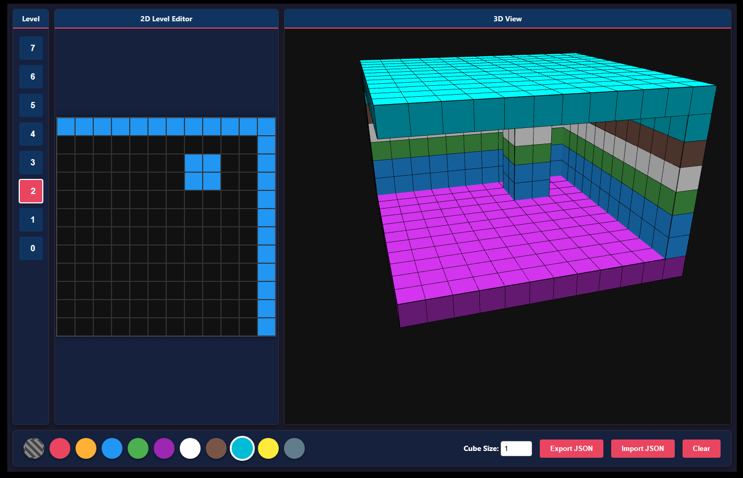Pick the brown color swatch
This screenshot has width=743, height=478.
[x=216, y=448]
